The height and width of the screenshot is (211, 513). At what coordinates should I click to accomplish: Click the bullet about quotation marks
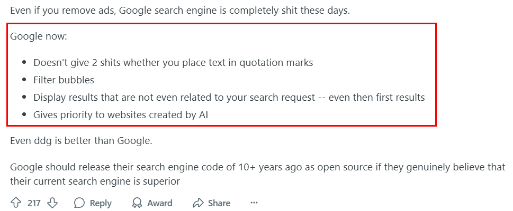(173, 62)
